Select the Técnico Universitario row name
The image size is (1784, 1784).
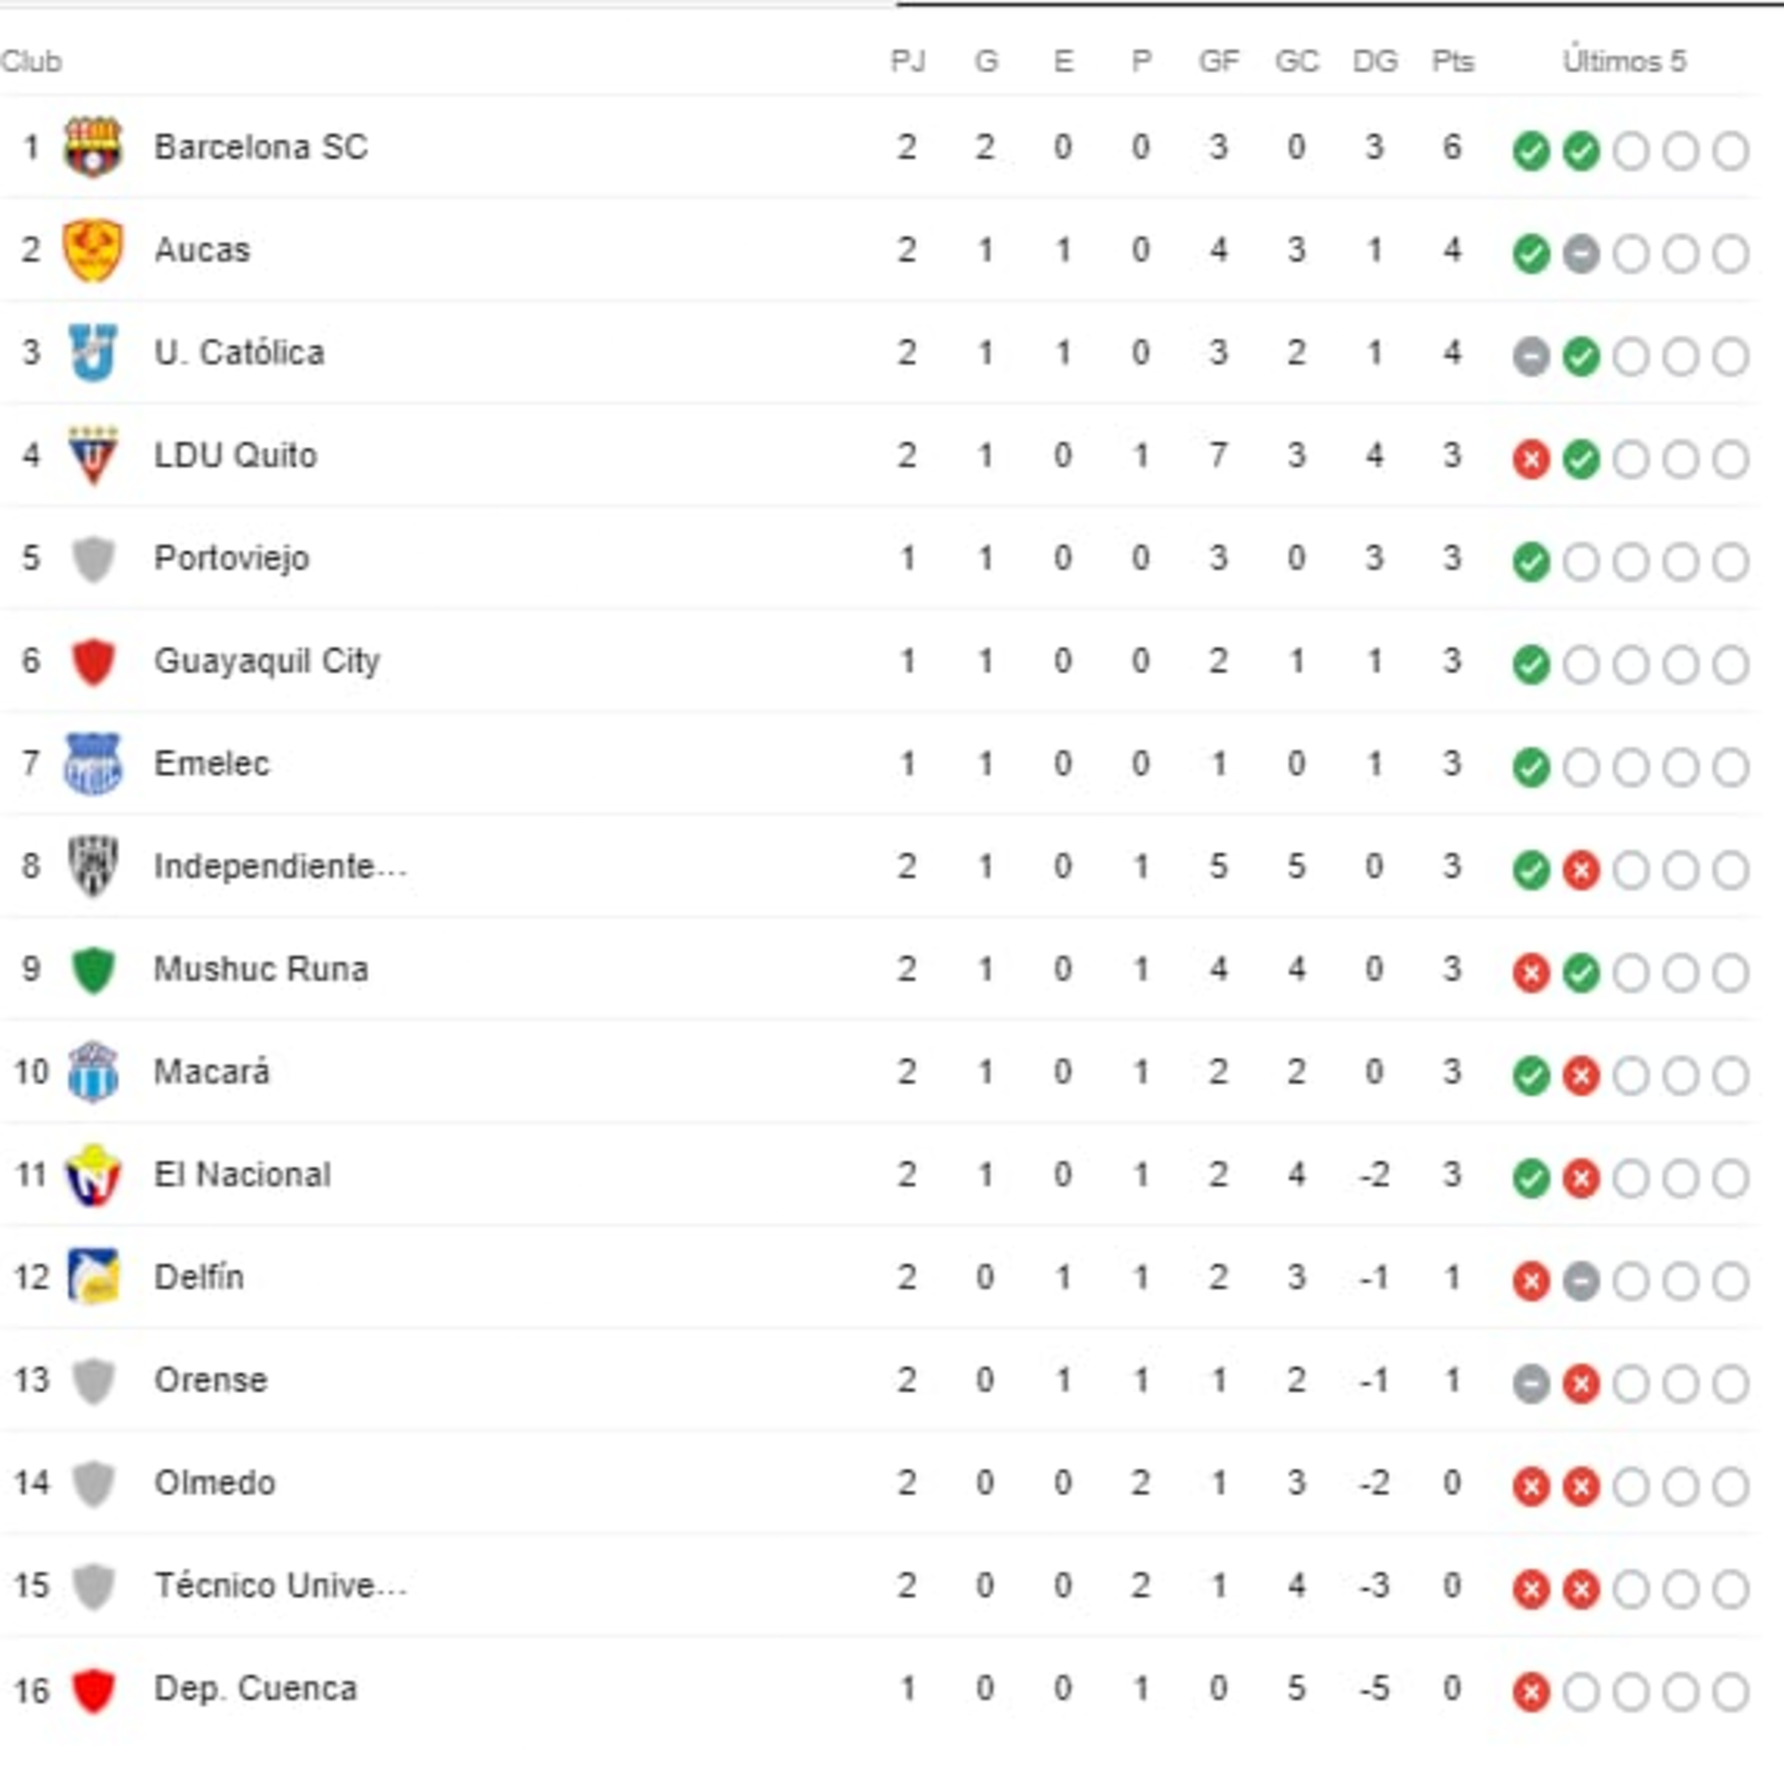[x=279, y=1585]
